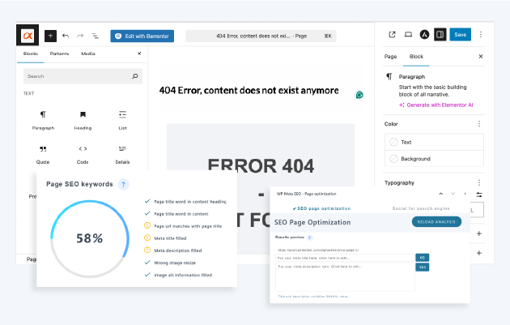Open the Typography options menu
The width and height of the screenshot is (510, 325).
point(479,183)
